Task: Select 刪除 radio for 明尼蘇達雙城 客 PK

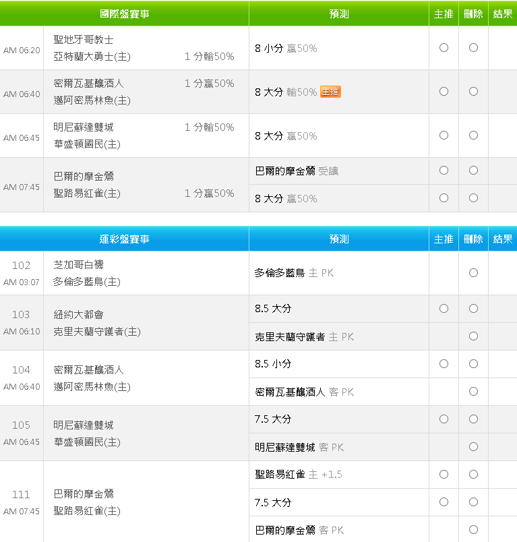Action: point(473,446)
